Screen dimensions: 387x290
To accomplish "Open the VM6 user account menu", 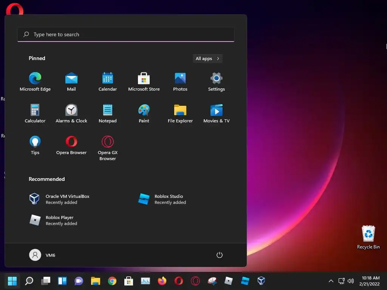I will pyautogui.click(x=42, y=255).
